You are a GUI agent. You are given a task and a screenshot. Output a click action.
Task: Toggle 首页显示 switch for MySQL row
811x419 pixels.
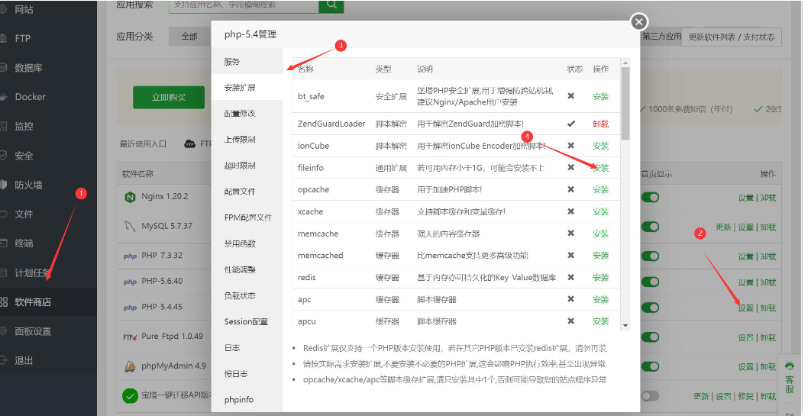(650, 227)
